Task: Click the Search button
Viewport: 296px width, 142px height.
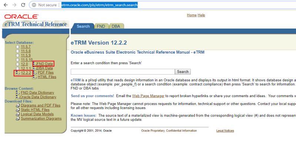Action: pos(183,72)
